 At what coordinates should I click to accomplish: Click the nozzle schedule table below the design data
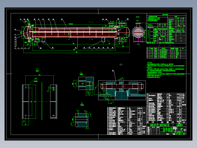coord(166,53)
